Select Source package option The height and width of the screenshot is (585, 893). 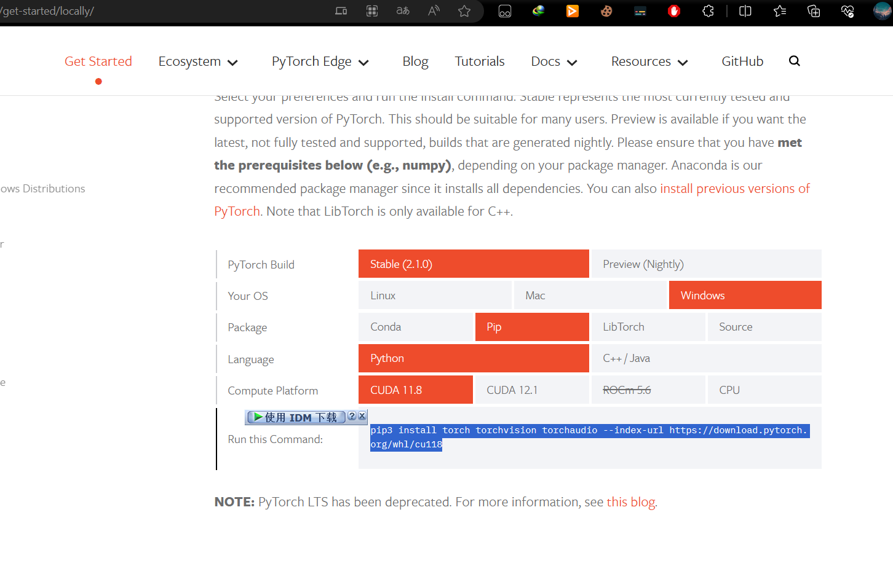(764, 327)
